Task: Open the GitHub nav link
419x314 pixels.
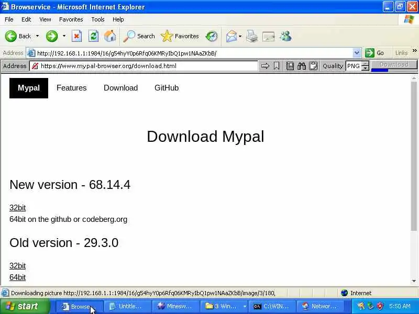Action: [167, 88]
